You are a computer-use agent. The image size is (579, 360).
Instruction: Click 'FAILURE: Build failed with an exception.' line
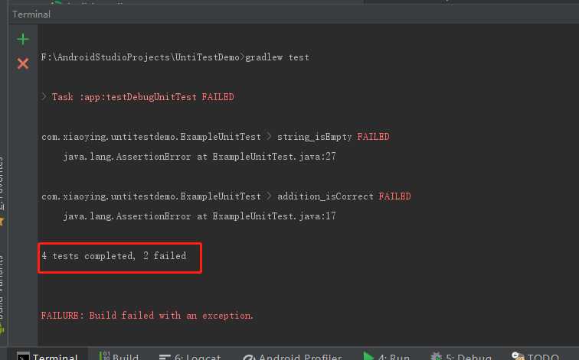[x=147, y=316]
